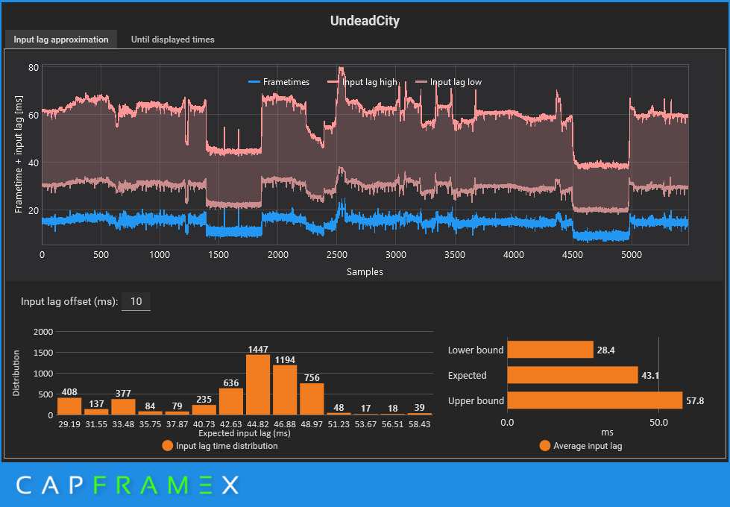Click the 58.43 bin label

420,424
